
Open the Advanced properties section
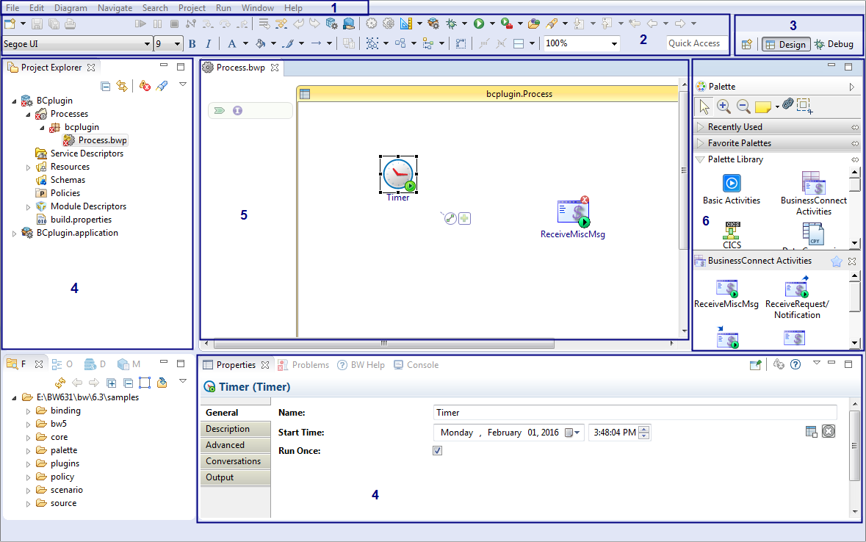click(x=225, y=445)
